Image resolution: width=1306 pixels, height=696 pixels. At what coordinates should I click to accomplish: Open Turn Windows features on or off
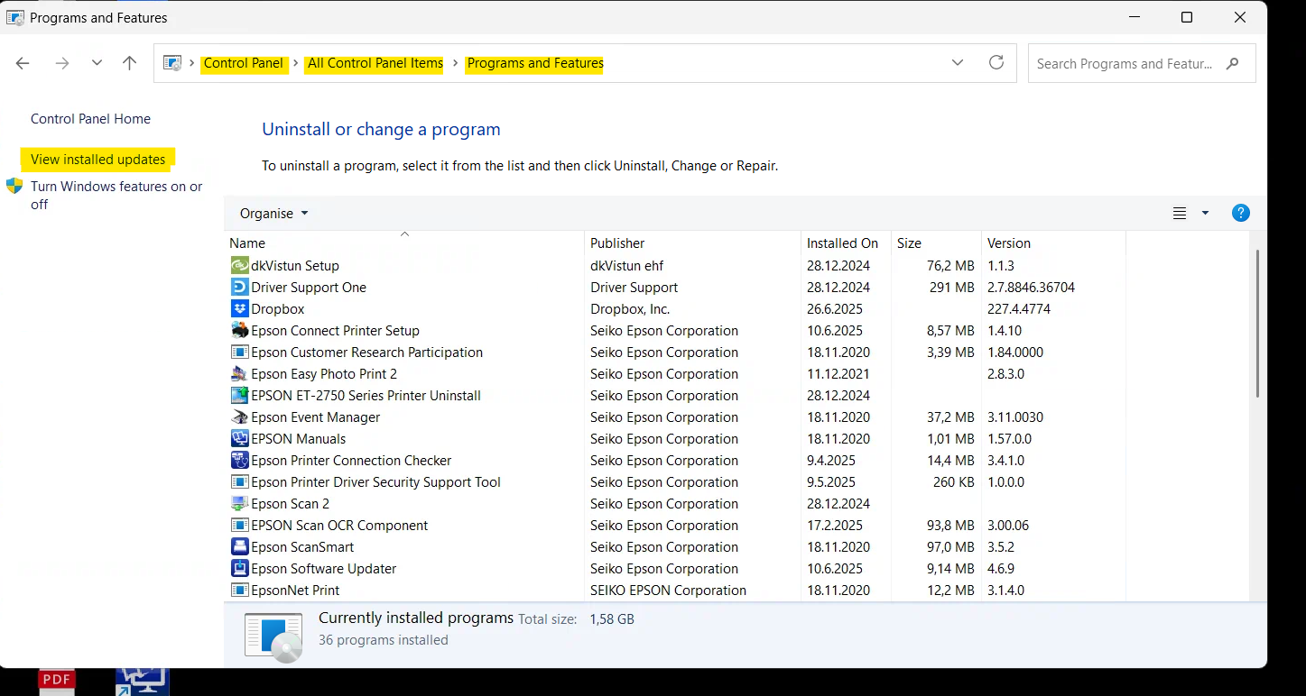116,195
